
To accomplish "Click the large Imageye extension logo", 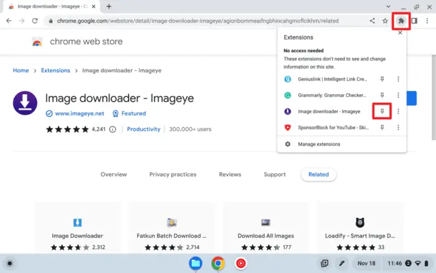I will click(25, 103).
